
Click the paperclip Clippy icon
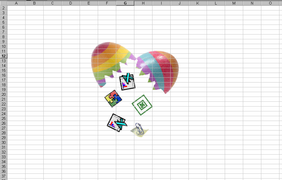139,130
